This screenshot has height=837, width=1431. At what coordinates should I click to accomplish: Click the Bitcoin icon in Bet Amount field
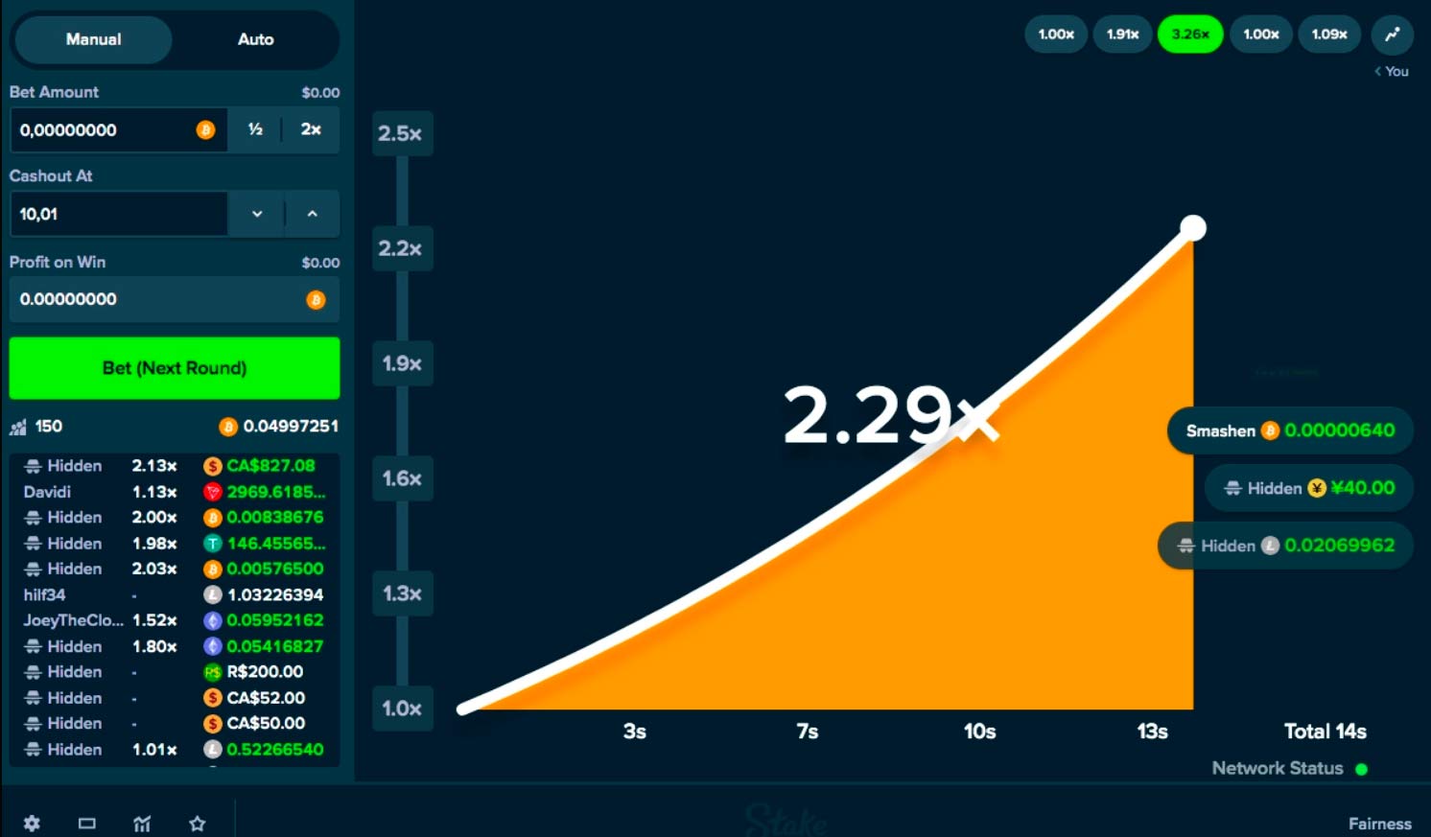coord(205,129)
